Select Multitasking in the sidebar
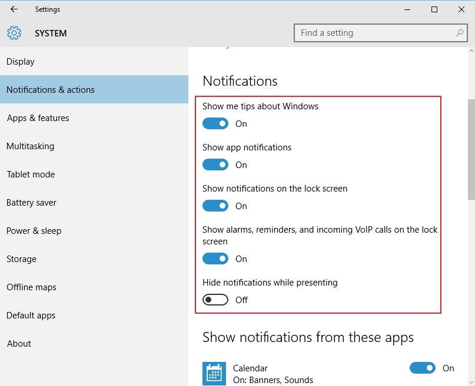Image resolution: width=475 pixels, height=386 pixels. [x=30, y=146]
